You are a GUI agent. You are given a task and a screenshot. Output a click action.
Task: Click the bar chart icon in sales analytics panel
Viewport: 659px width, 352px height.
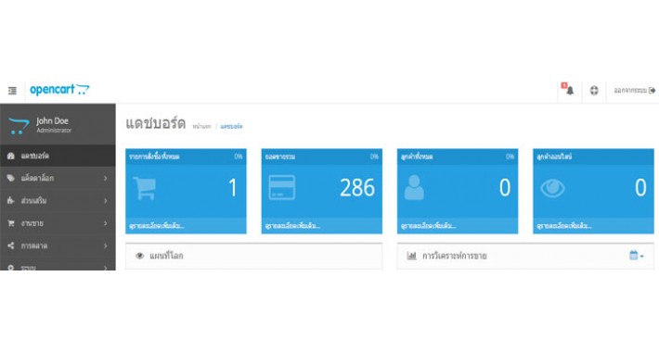coord(411,256)
